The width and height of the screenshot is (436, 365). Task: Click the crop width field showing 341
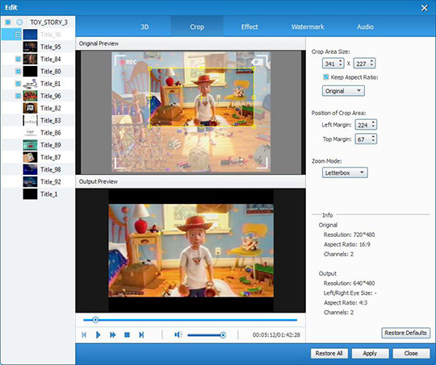pyautogui.click(x=330, y=64)
